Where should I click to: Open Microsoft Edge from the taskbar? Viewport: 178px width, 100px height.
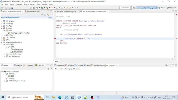pos(60,97)
